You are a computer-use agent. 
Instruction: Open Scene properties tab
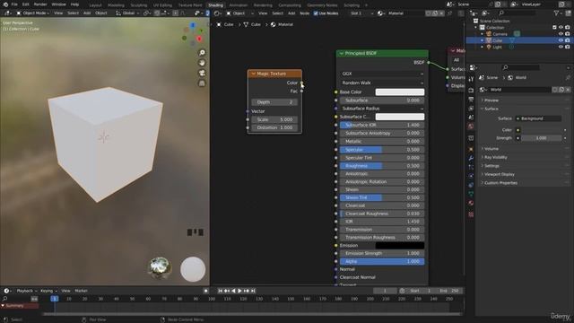pyautogui.click(x=471, y=118)
